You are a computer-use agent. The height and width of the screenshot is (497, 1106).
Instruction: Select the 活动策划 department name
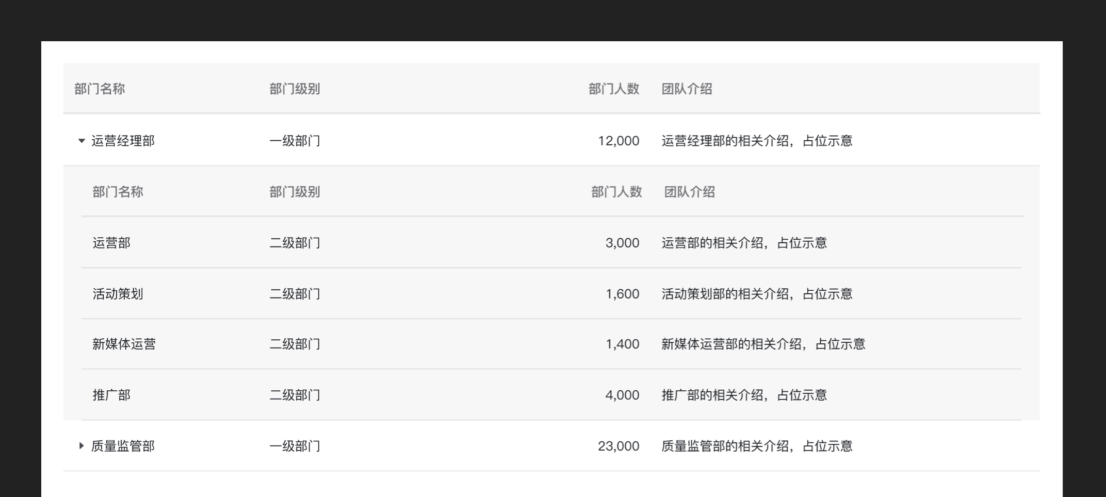click(x=118, y=294)
